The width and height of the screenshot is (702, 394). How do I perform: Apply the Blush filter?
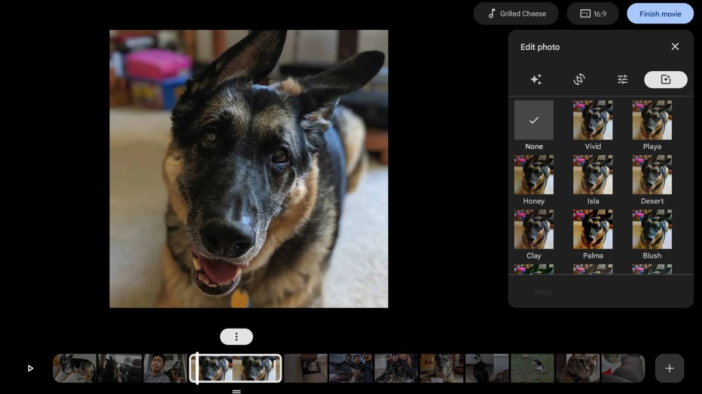(652, 229)
